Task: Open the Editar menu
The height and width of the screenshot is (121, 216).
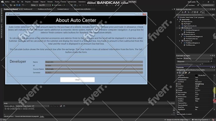Action: (13, 2)
